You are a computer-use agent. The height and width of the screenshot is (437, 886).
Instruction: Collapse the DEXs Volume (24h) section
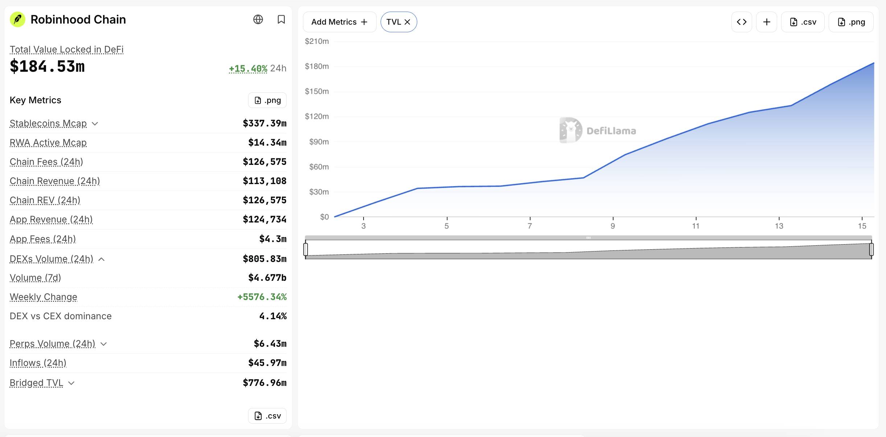102,259
